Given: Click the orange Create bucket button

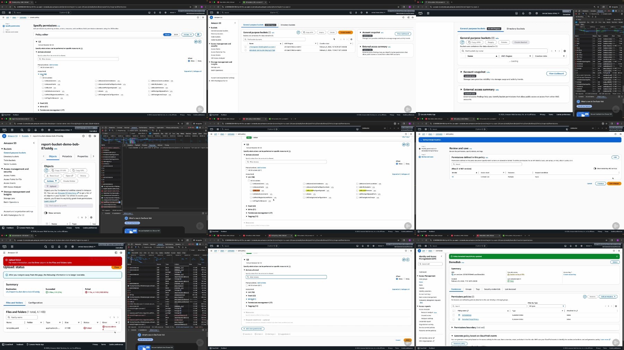Looking at the screenshot, I should pyautogui.click(x=345, y=33).
